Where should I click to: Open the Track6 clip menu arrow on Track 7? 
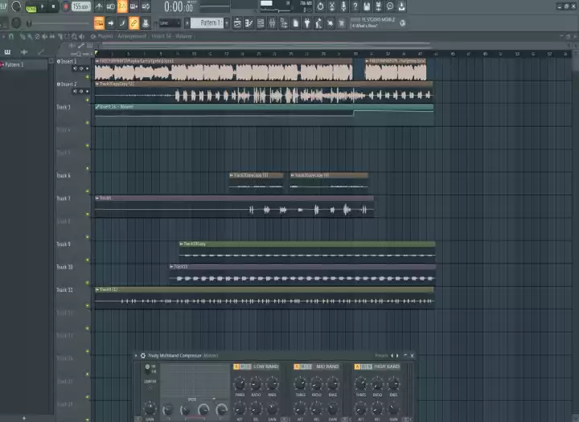pyautogui.click(x=97, y=199)
